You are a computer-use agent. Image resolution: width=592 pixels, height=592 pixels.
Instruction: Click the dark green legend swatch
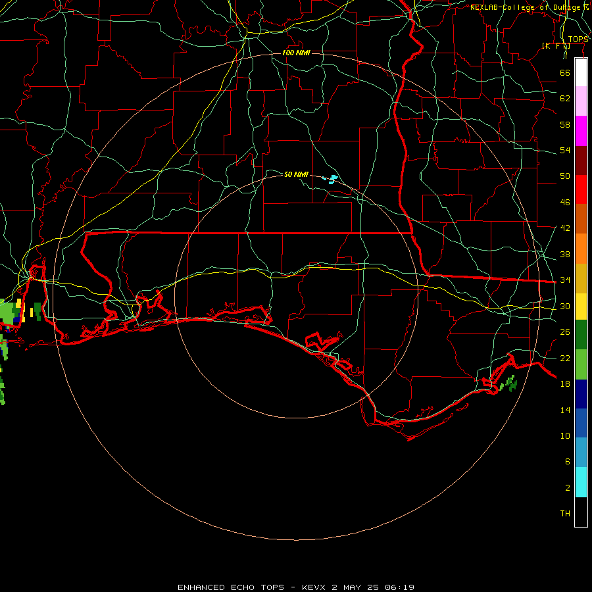point(581,335)
